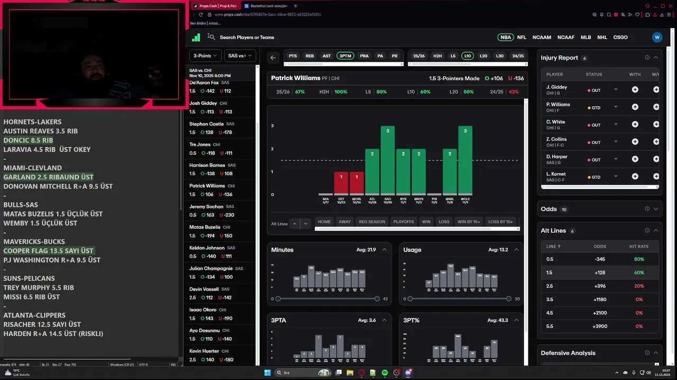Select the REB stat filter

click(310, 56)
